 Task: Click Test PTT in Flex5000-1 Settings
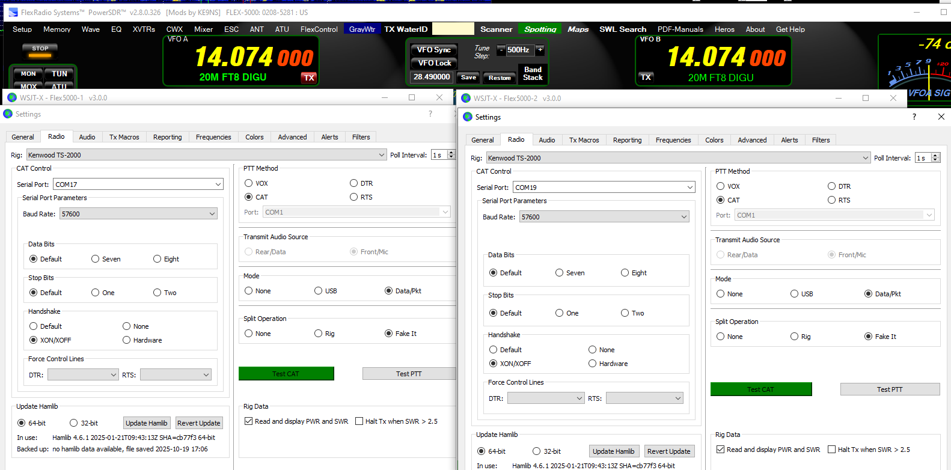pos(409,374)
